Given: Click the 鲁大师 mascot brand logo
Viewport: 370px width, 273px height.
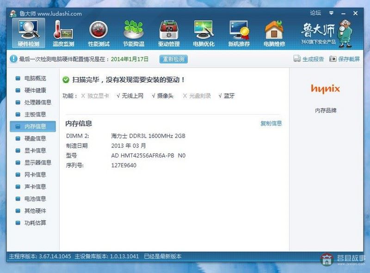Looking at the screenshot, I should (x=327, y=33).
